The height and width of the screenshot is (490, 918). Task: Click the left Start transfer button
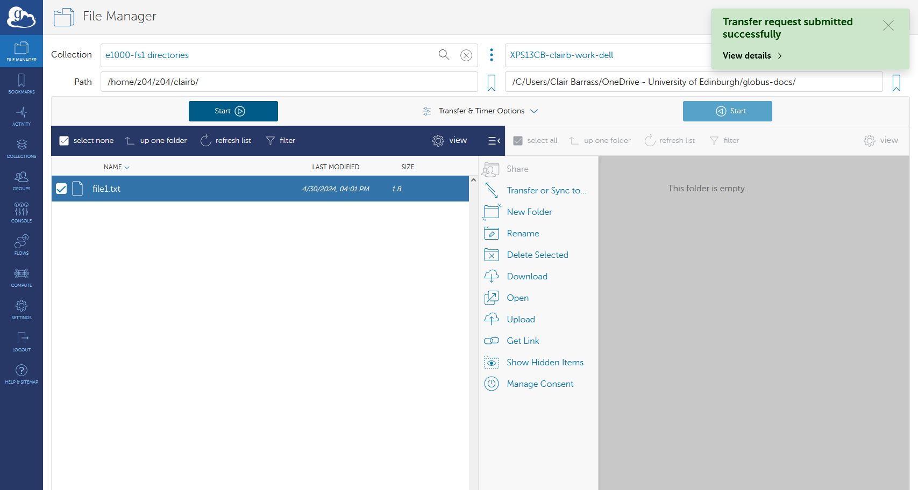coord(233,111)
